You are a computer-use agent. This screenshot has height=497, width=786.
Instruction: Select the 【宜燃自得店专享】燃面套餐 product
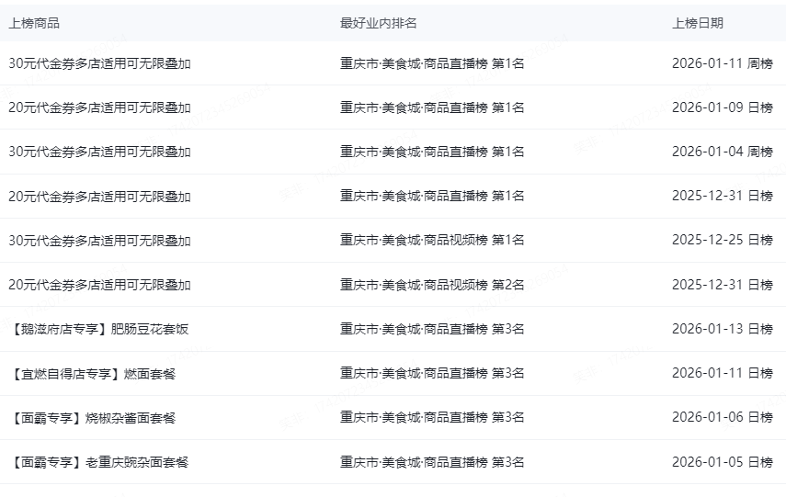click(93, 374)
